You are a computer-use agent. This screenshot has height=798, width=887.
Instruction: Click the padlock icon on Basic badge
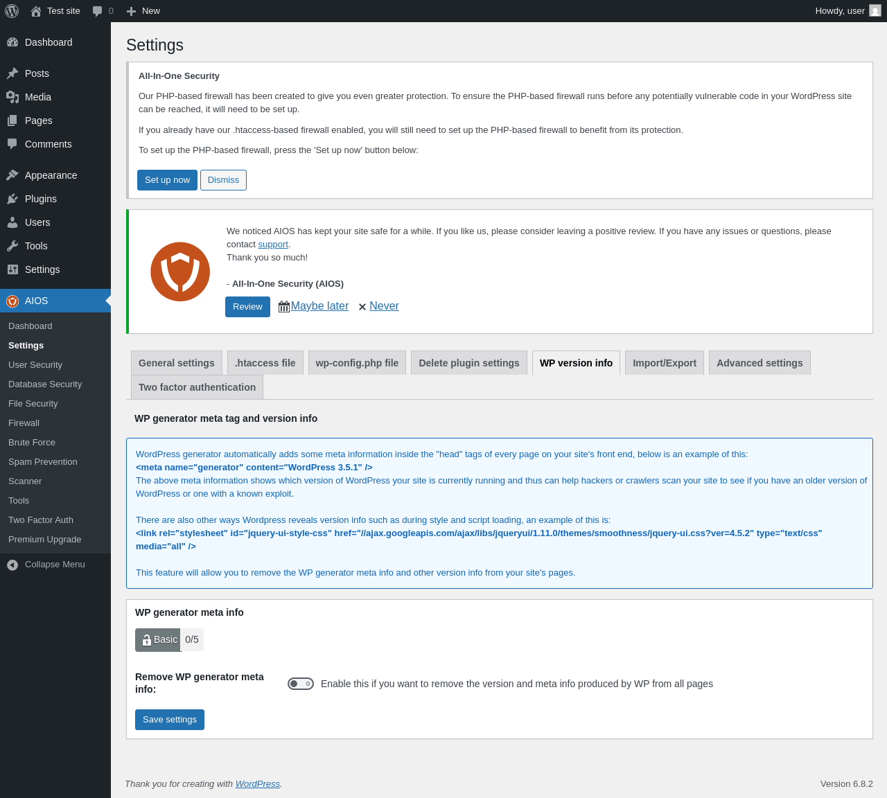(146, 641)
